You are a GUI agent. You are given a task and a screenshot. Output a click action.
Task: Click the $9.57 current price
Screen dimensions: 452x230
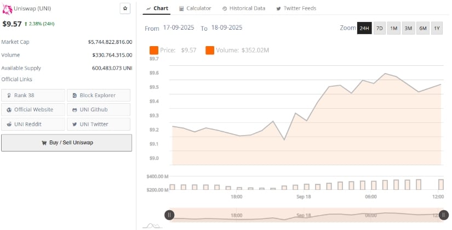point(12,24)
